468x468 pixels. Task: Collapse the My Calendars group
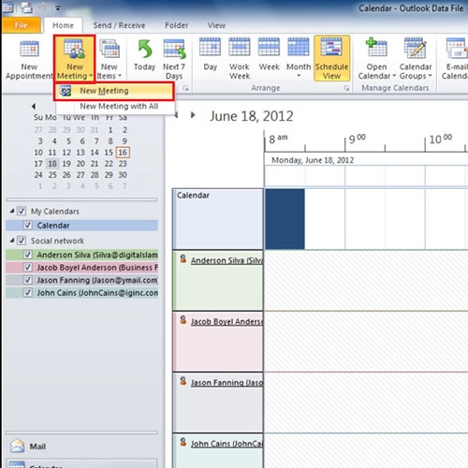click(x=12, y=212)
